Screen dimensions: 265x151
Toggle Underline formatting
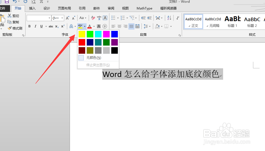click(41, 26)
